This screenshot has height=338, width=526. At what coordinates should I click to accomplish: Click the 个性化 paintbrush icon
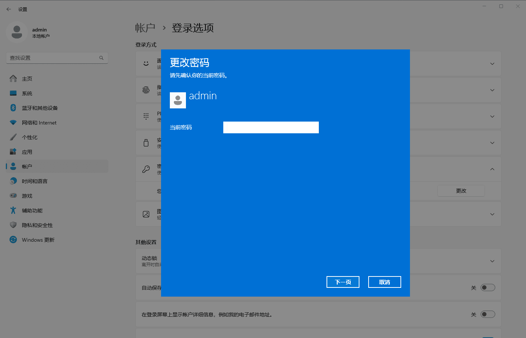pyautogui.click(x=13, y=137)
